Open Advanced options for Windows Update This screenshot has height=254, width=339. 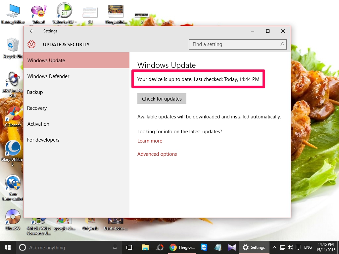157,154
